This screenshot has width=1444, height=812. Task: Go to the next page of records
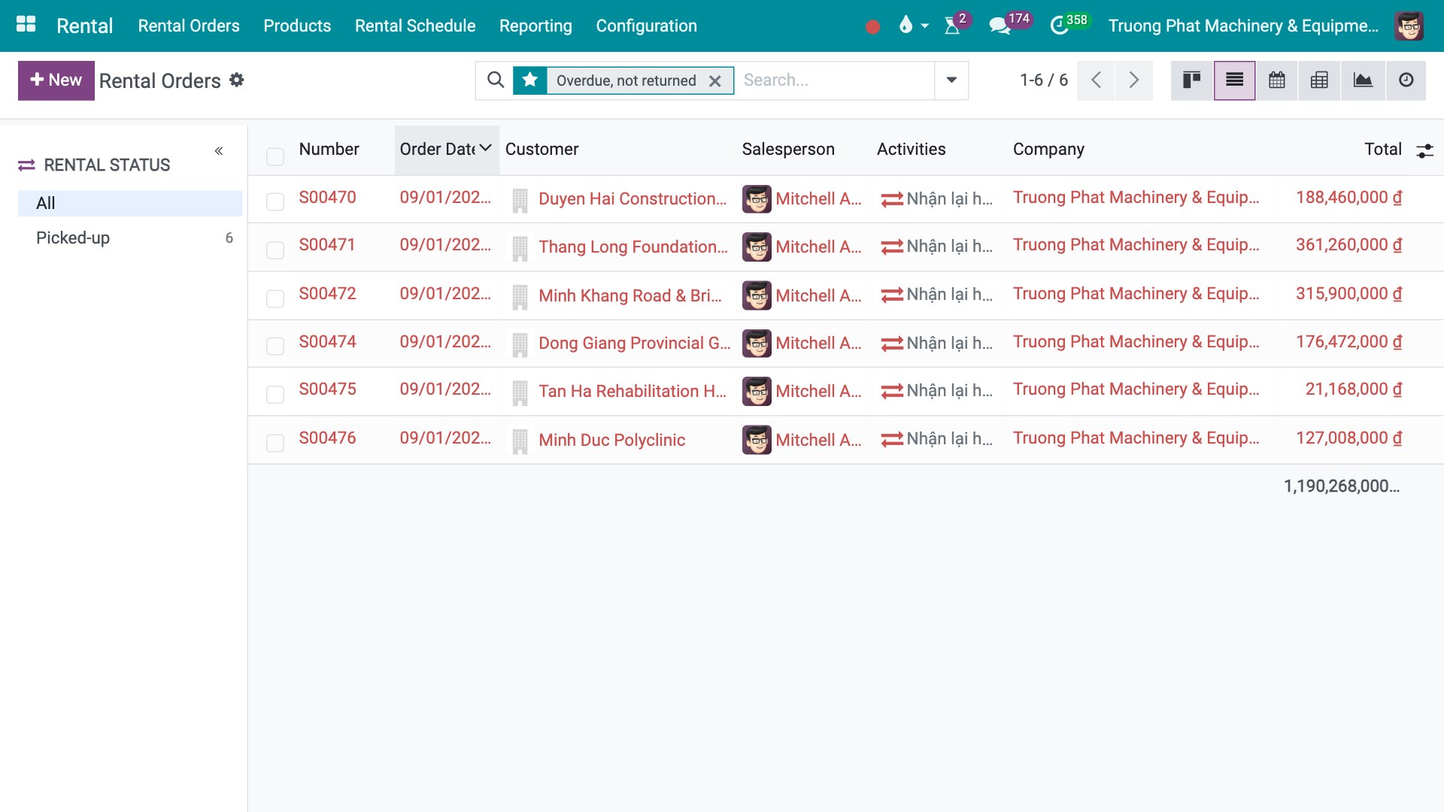pos(1134,80)
